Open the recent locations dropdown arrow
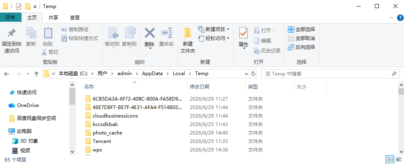The image size is (404, 164). point(28,74)
